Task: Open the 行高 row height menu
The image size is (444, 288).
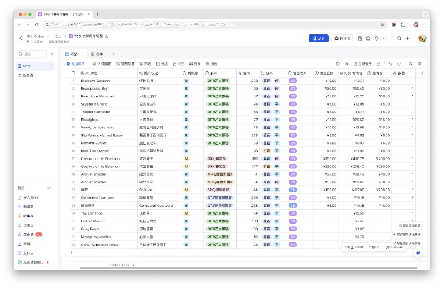Action: point(195,64)
